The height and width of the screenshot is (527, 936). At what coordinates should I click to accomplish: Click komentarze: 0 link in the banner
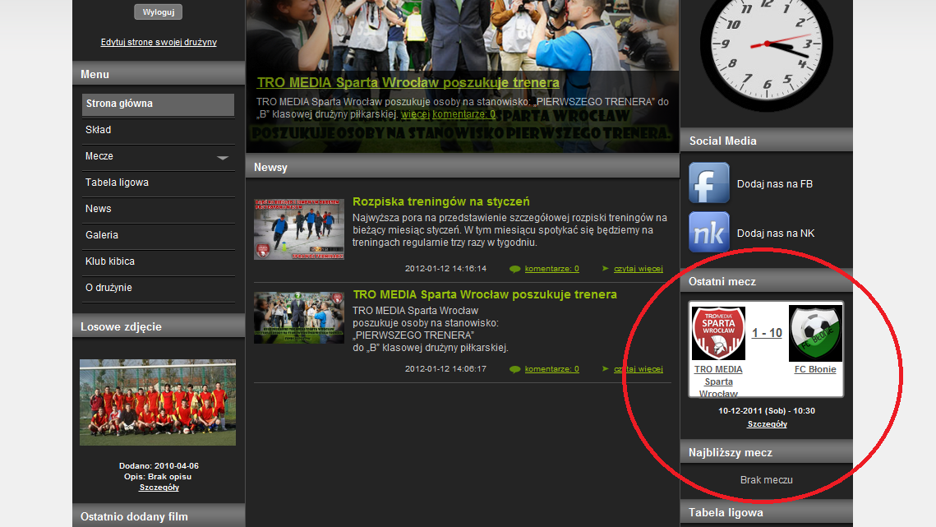tap(463, 114)
